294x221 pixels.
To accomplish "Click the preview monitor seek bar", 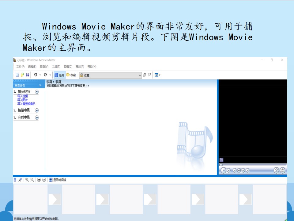I will click(253, 165).
